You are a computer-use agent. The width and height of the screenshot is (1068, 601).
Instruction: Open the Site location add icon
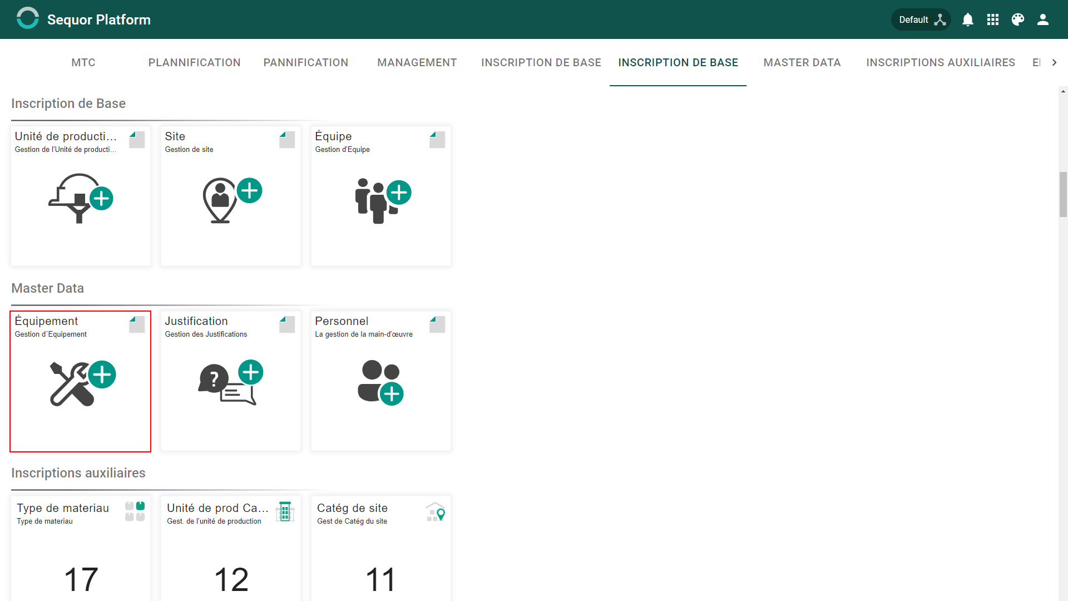click(232, 200)
